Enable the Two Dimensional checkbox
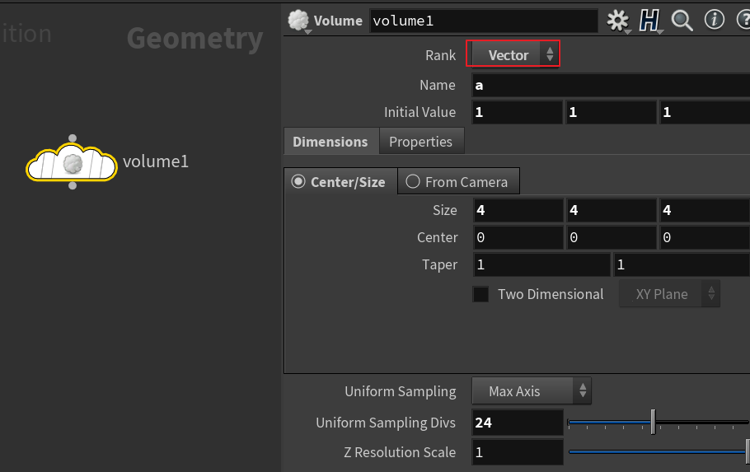Screen dimensions: 750x472 pos(480,294)
